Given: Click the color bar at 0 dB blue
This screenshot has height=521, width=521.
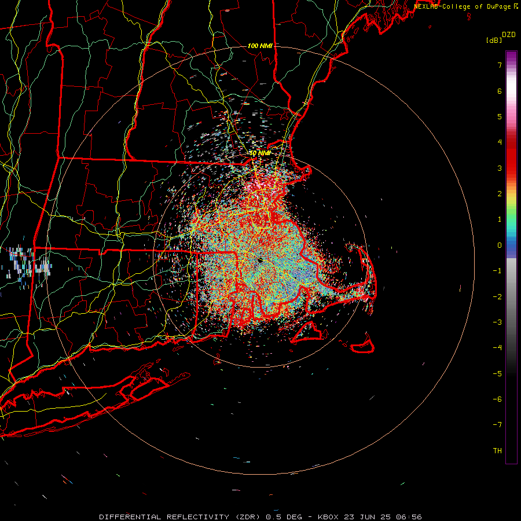Looking at the screenshot, I should point(511,245).
